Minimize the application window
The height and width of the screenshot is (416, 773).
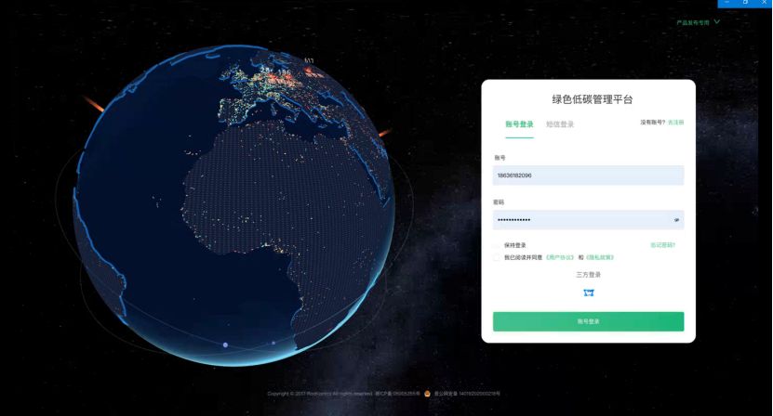coord(726,3)
